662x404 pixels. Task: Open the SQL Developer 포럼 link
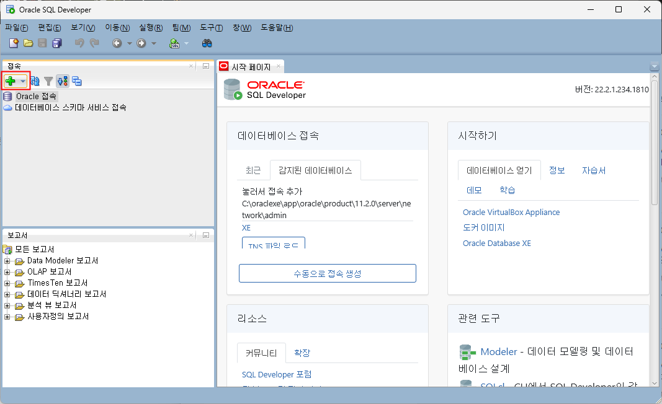tap(277, 374)
